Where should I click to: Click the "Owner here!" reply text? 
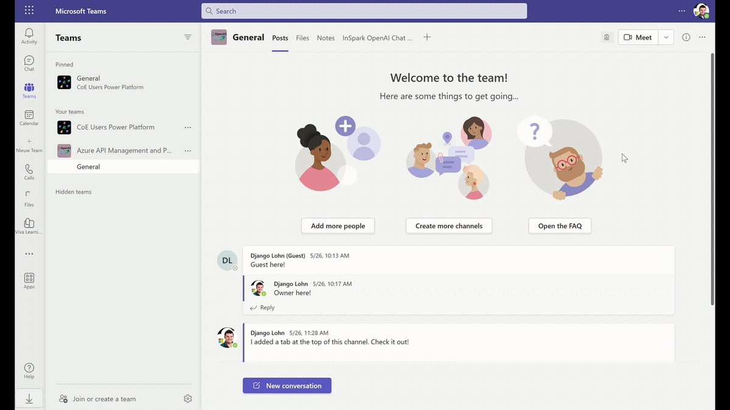[x=293, y=293]
